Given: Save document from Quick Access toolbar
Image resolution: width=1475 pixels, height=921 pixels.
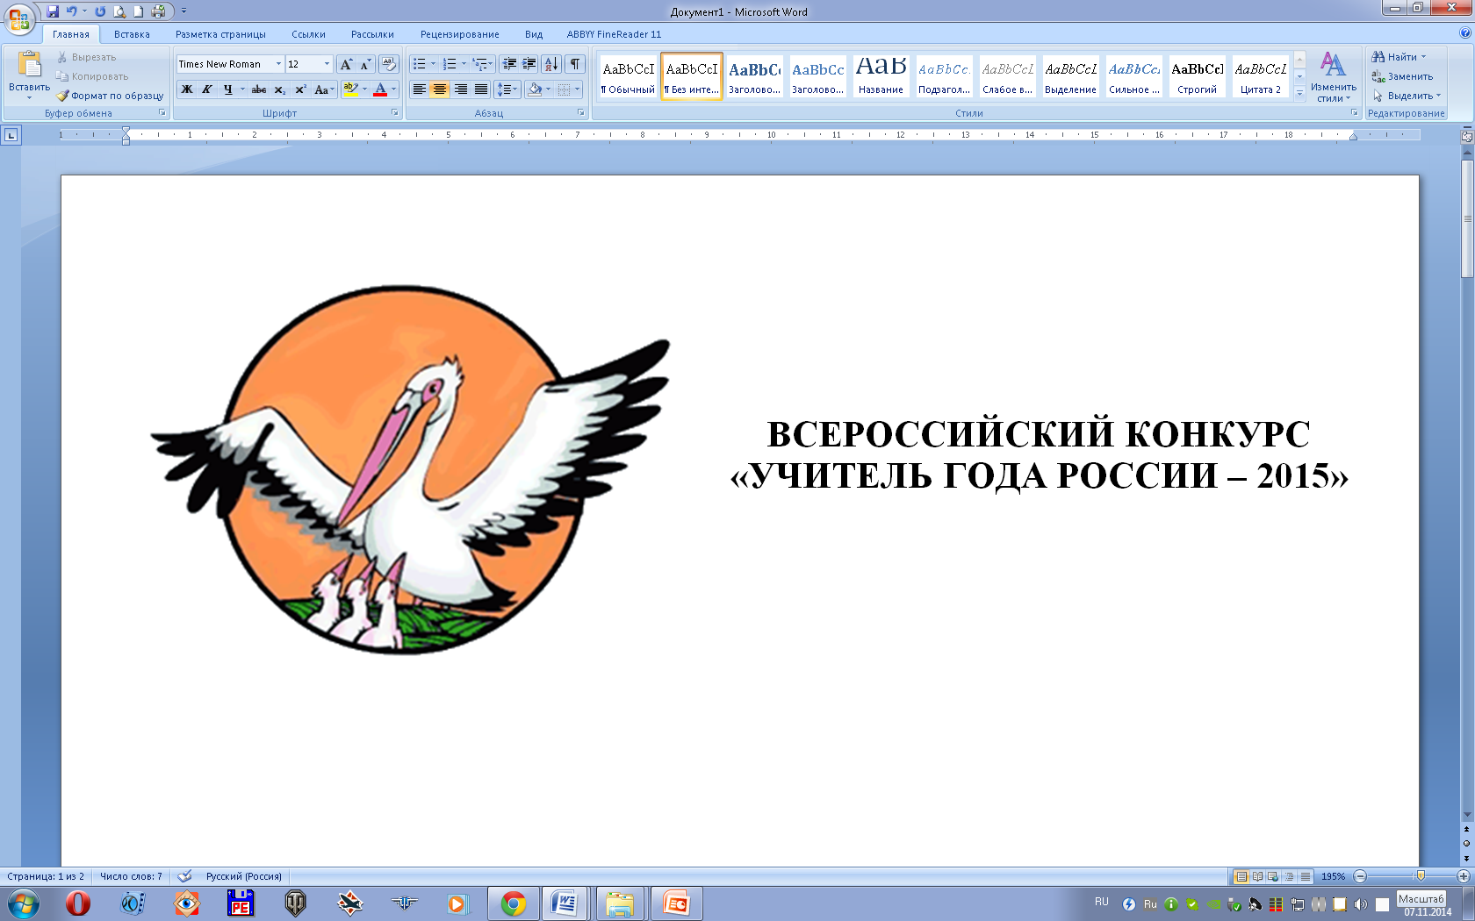Looking at the screenshot, I should (x=53, y=11).
